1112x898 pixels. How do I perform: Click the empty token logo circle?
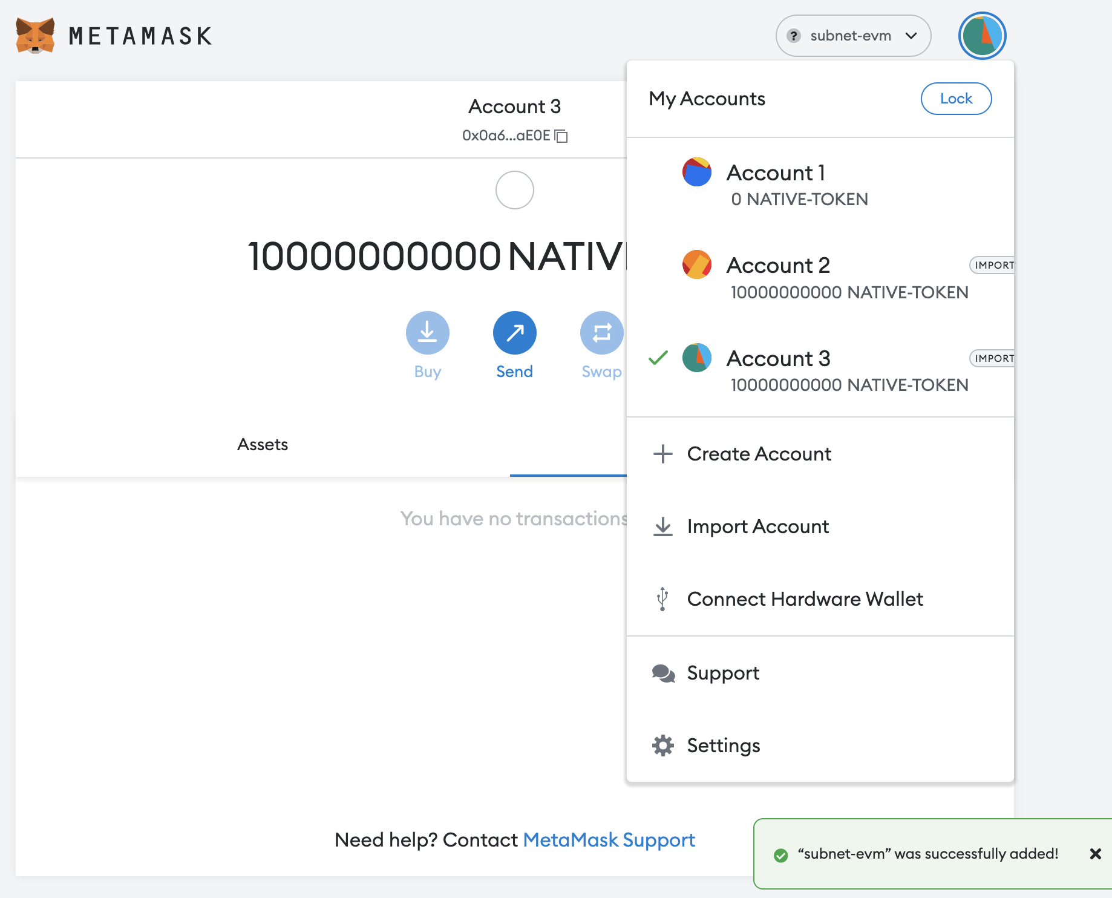click(515, 190)
